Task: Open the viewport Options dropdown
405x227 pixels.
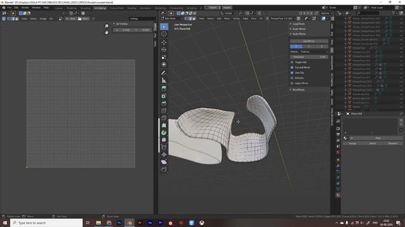Action: (327, 13)
